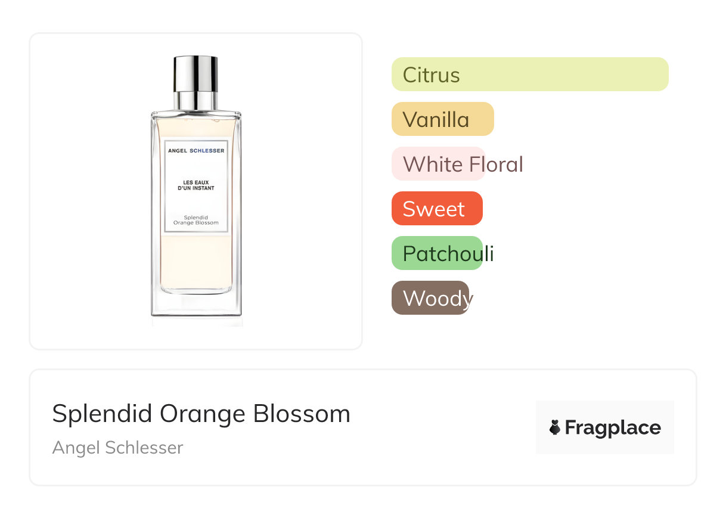Click the Fragplace wordmark text
This screenshot has height=515, width=726.
tap(613, 427)
